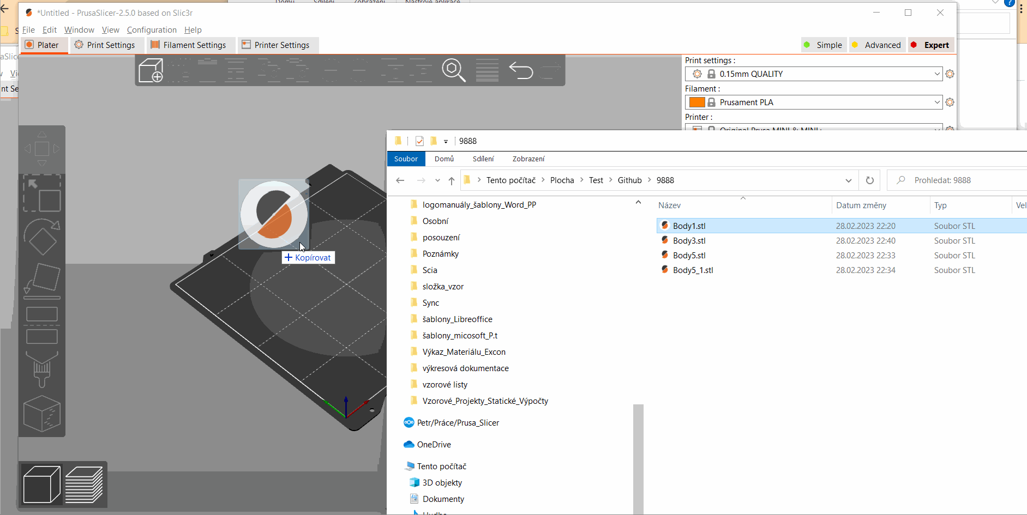Open the Filament preset dropdown

pyautogui.click(x=936, y=102)
